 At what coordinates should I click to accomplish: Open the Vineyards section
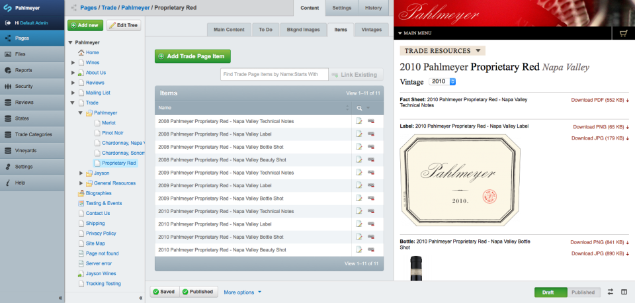coord(32,150)
